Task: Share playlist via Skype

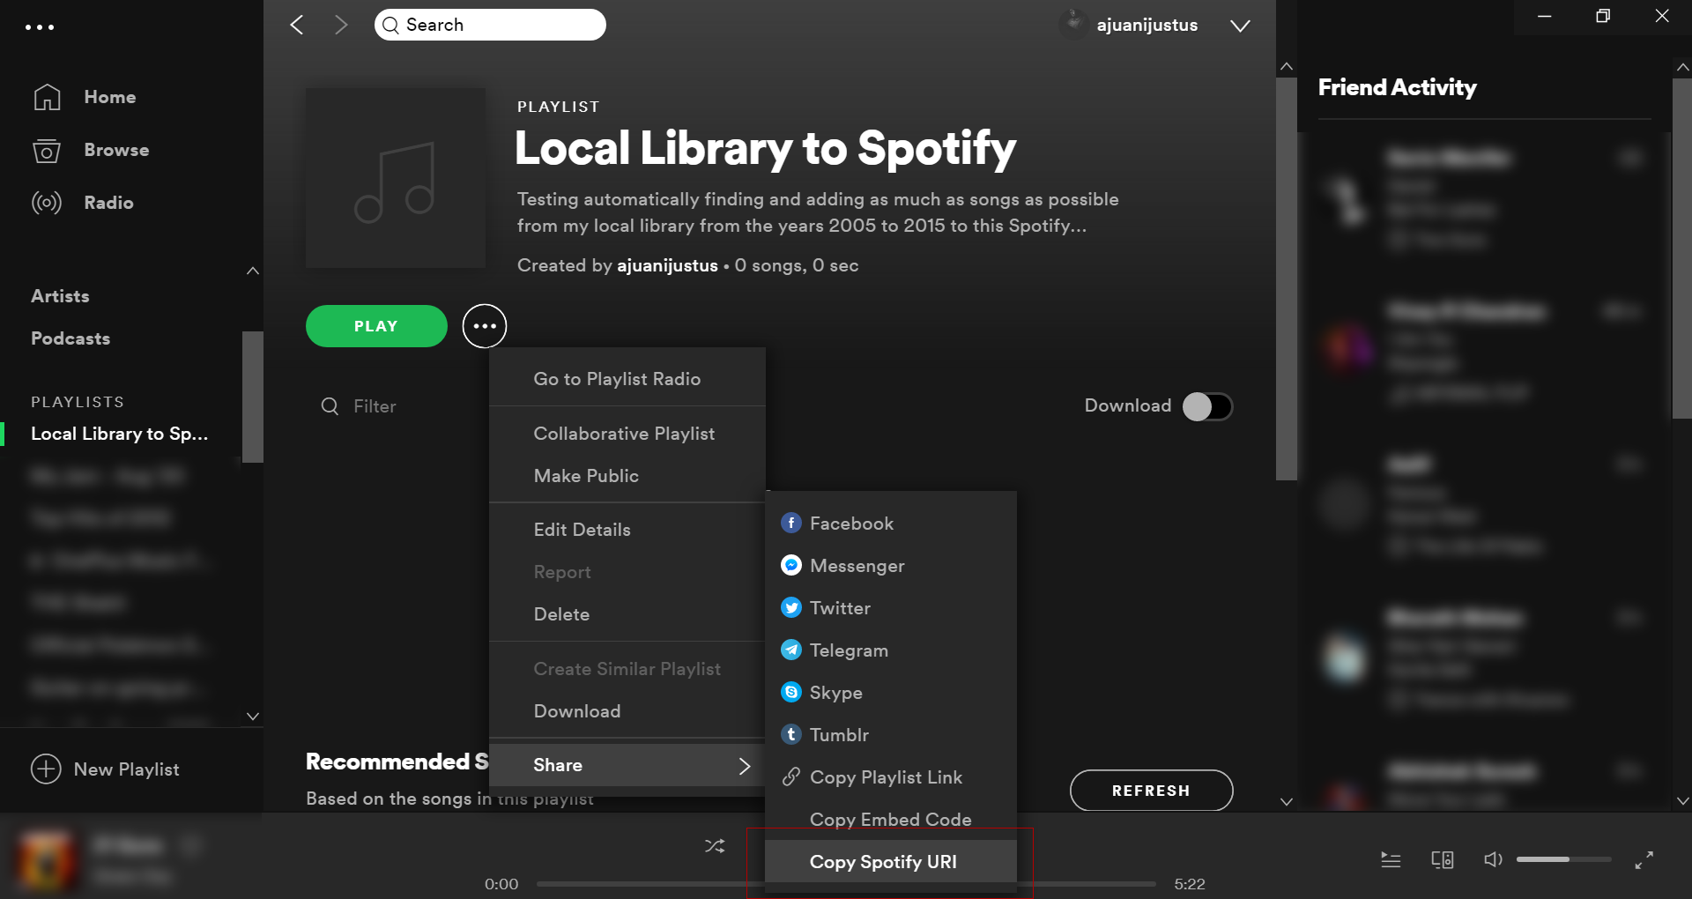Action: (891, 693)
